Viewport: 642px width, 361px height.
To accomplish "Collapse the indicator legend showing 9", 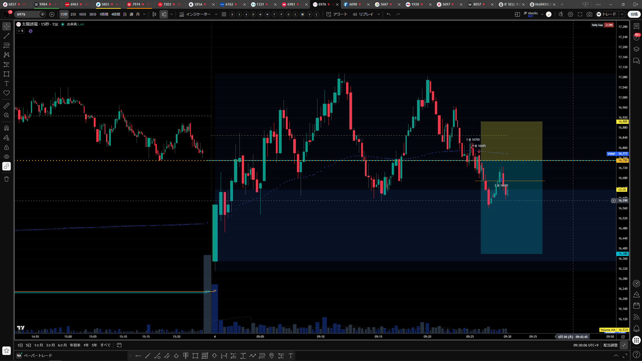I will click(x=20, y=31).
